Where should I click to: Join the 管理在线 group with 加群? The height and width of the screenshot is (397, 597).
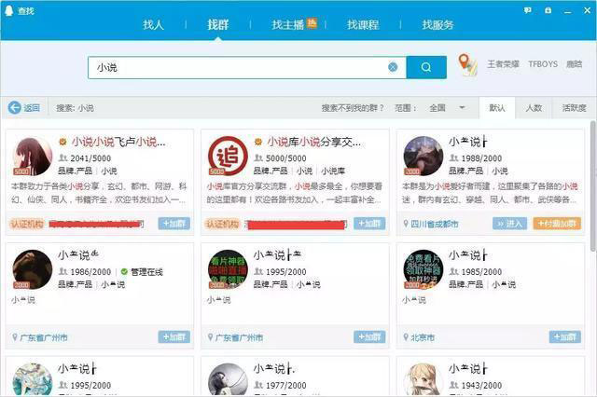coord(174,337)
